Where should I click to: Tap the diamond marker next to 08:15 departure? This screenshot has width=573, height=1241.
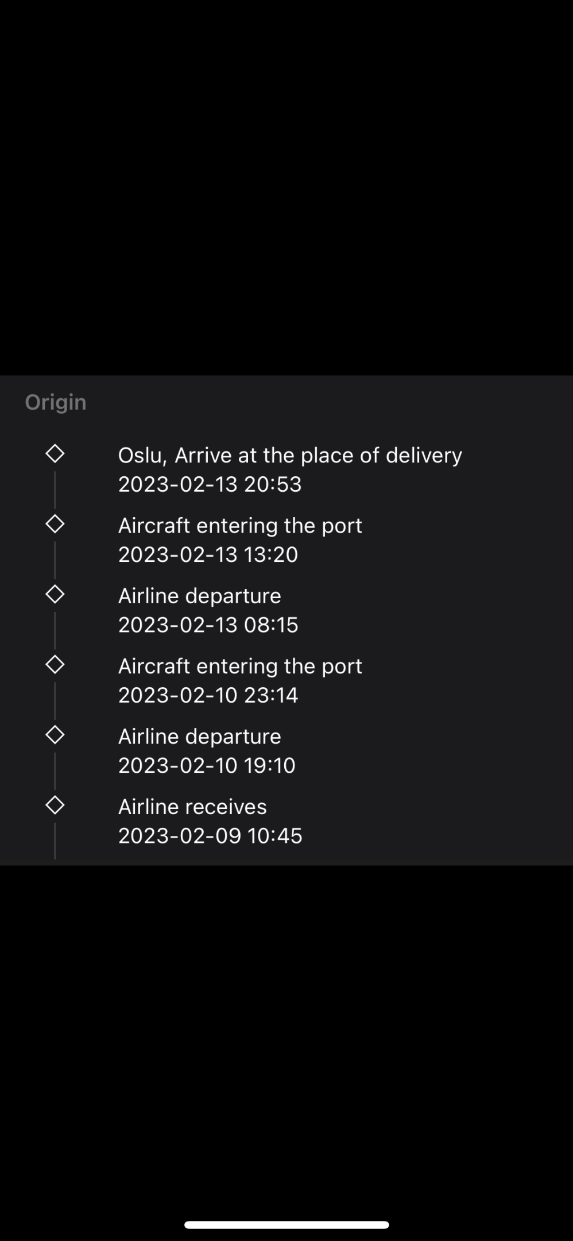(x=55, y=594)
